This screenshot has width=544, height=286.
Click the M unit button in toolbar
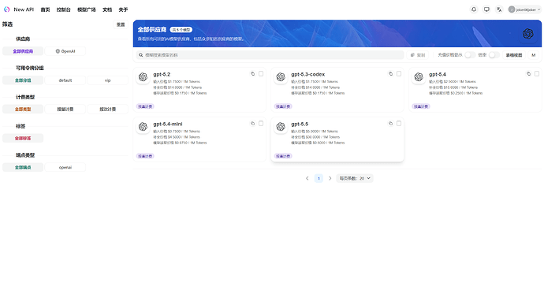[x=534, y=55]
